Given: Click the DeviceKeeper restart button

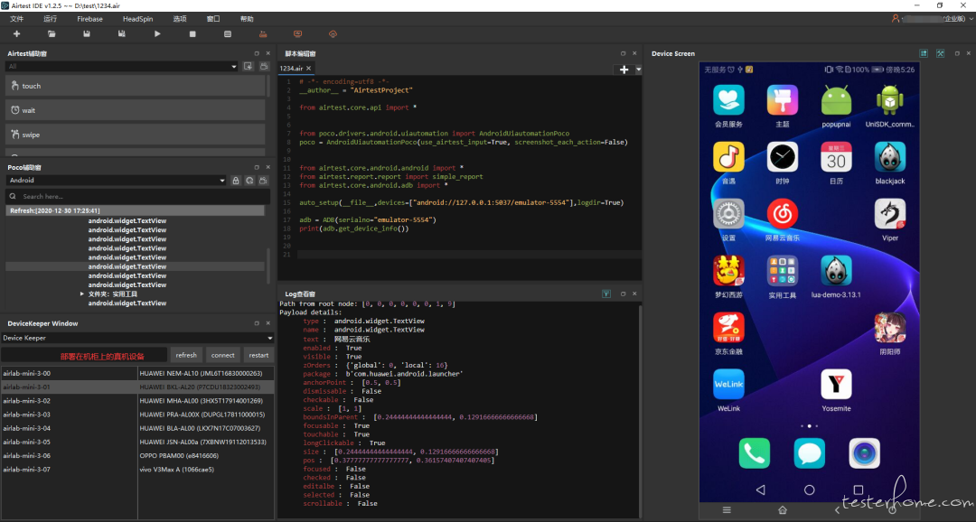Looking at the screenshot, I should tap(259, 355).
